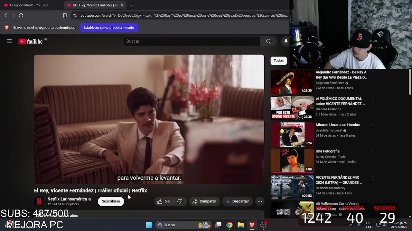Click the ESP LAA language indicator
This screenshot has width=412, height=231.
[369, 225]
